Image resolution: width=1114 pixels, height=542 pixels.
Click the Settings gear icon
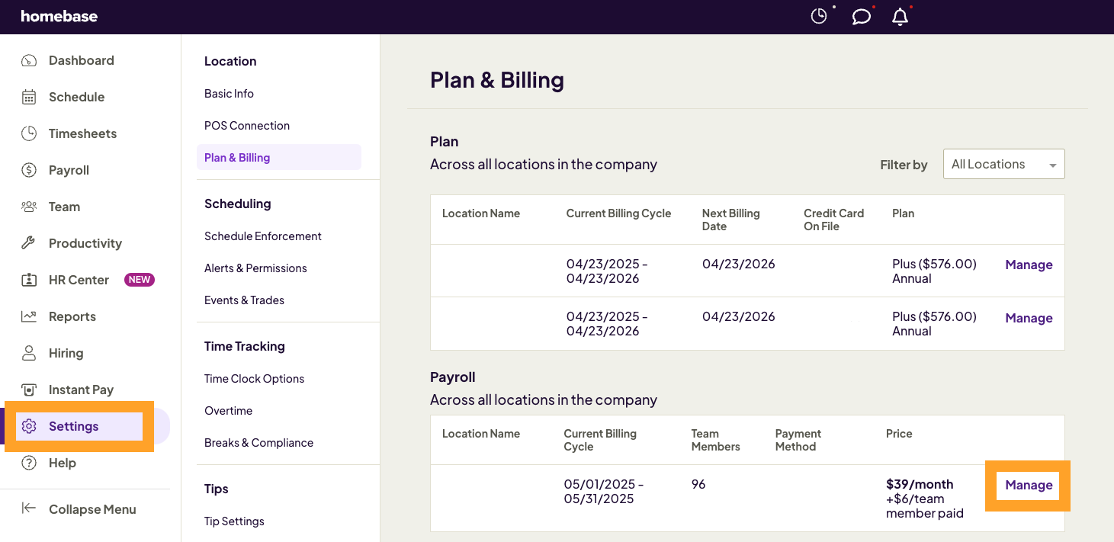pos(27,426)
